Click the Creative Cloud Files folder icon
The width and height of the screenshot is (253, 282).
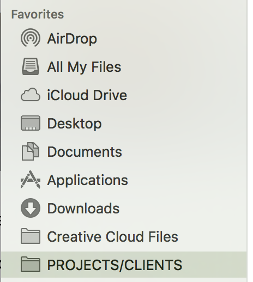[x=31, y=236]
